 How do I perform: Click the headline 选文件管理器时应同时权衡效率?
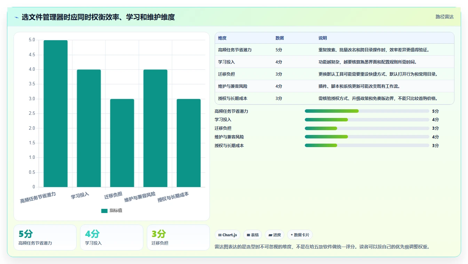(x=98, y=17)
